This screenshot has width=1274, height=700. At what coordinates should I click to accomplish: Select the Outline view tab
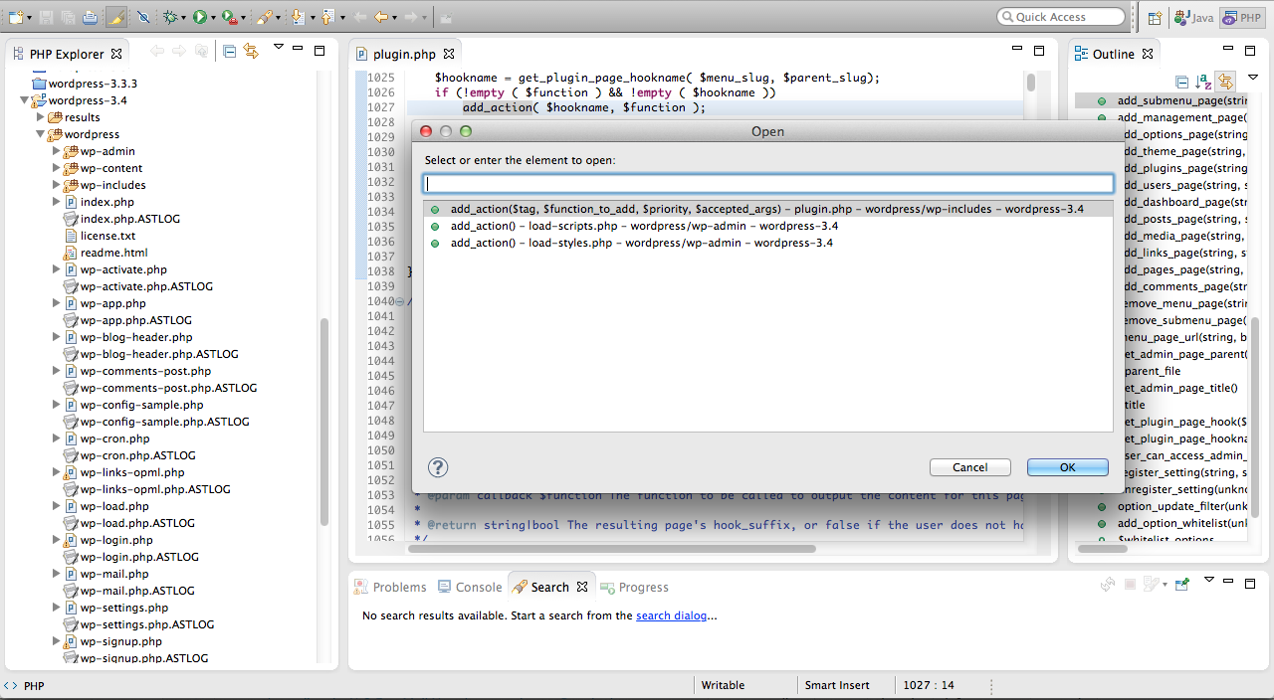(1113, 54)
